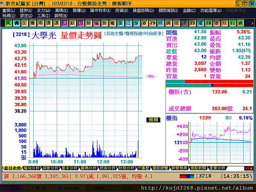Click the tab scroll right arrow

[251, 168]
